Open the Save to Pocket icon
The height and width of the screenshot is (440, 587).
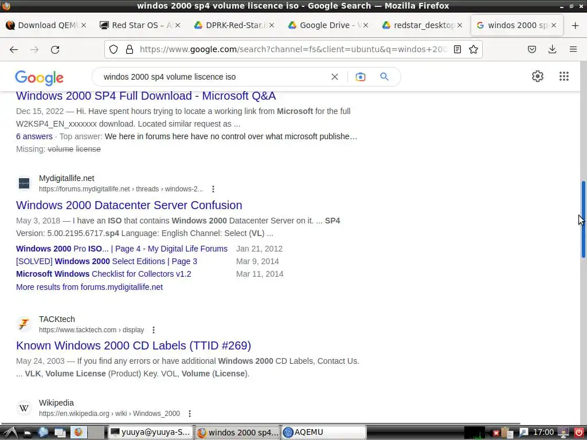click(531, 49)
